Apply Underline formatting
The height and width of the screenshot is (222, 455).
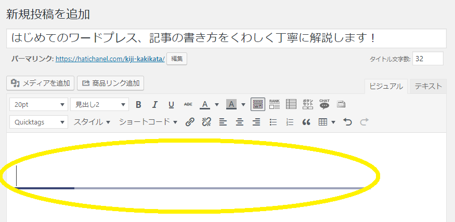171,104
